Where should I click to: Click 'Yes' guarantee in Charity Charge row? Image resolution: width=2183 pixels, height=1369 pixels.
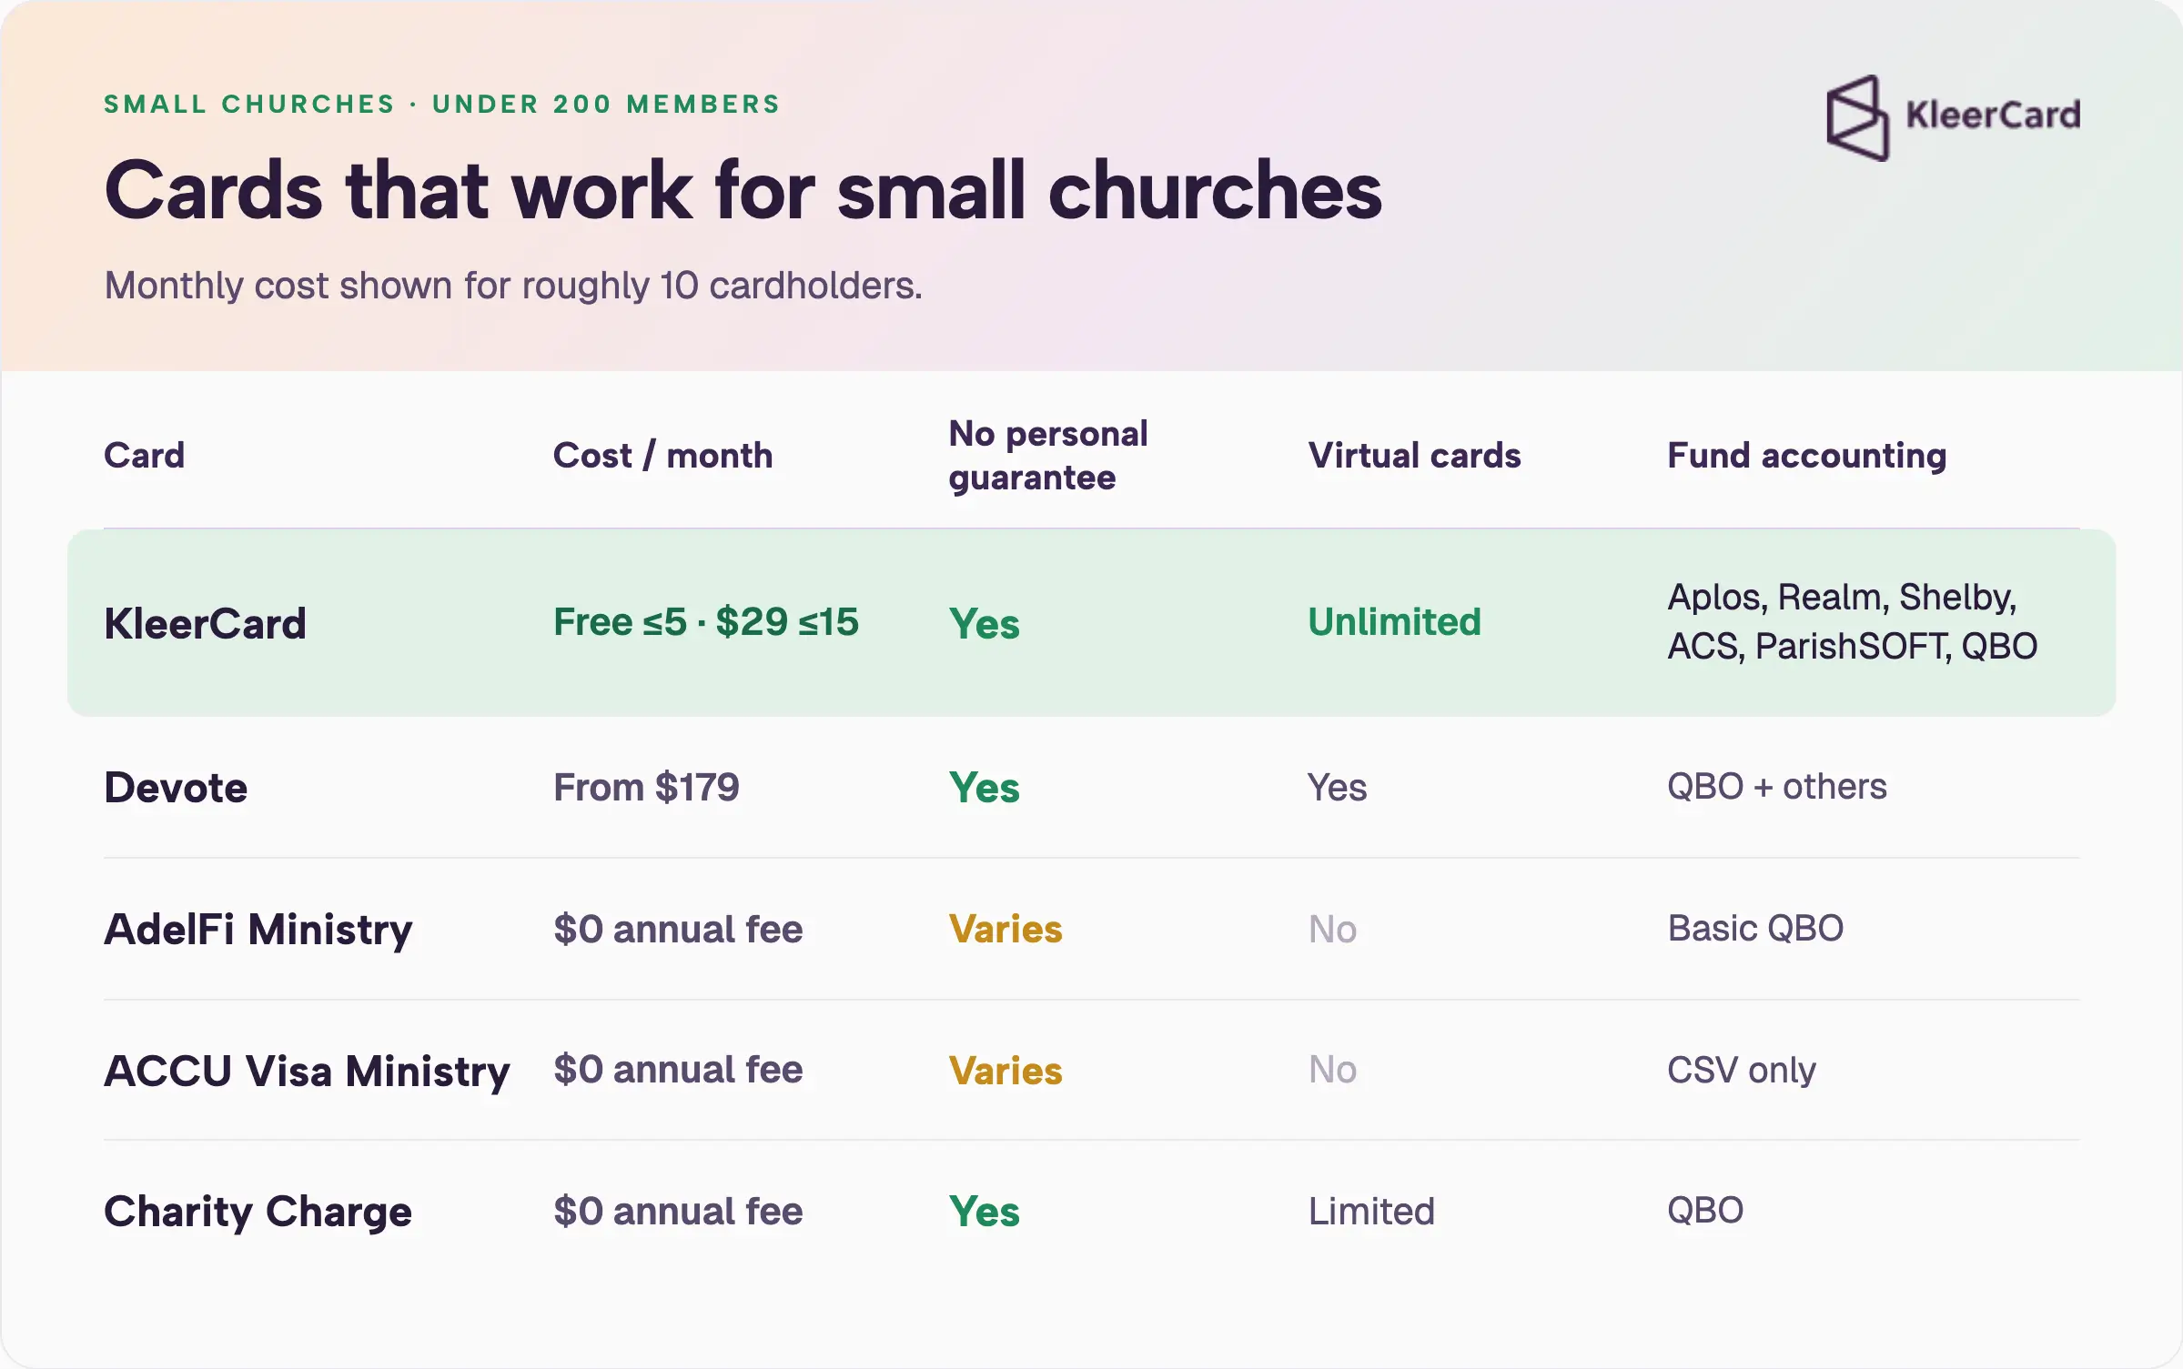click(x=984, y=1212)
